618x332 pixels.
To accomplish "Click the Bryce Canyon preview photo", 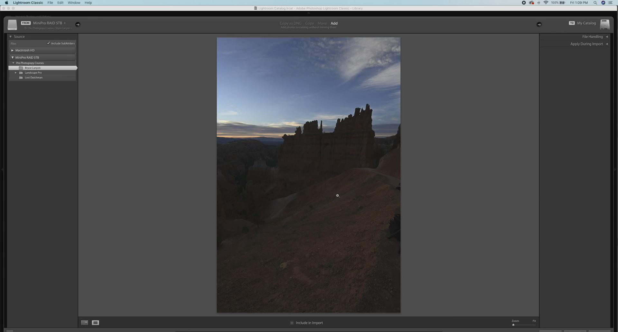I will point(309,175).
